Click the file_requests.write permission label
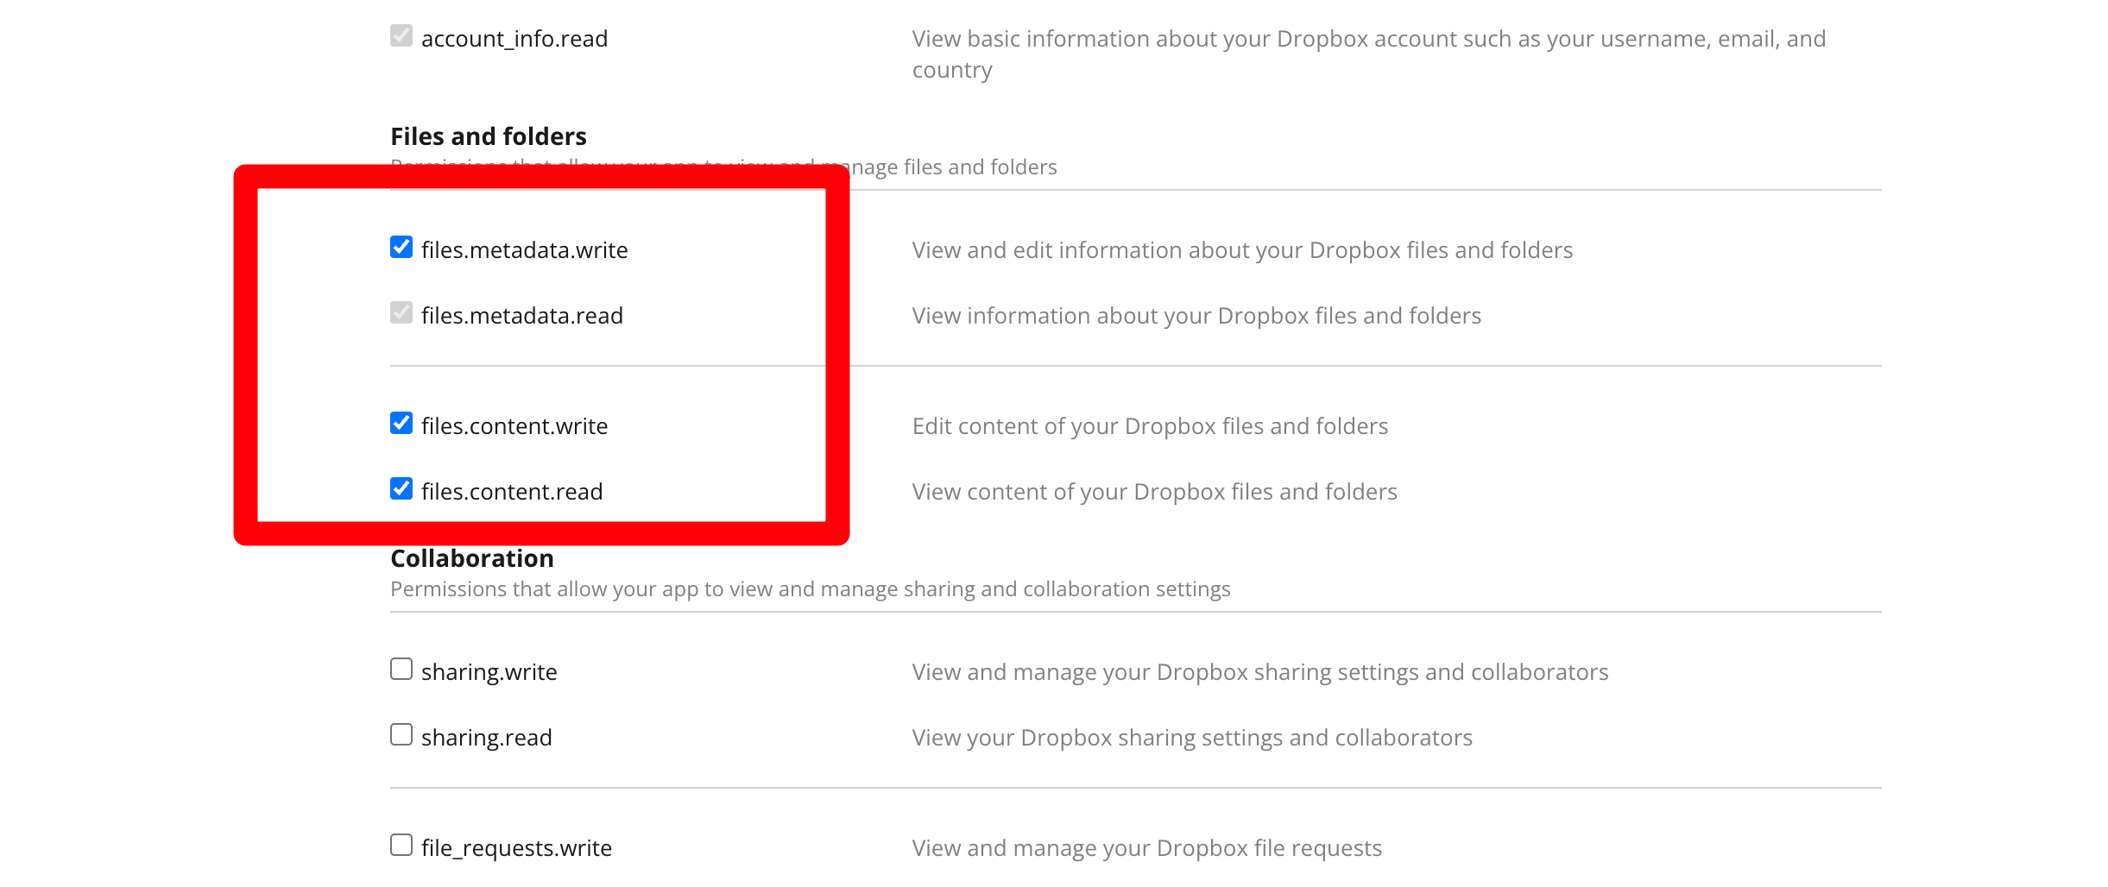 pos(516,848)
